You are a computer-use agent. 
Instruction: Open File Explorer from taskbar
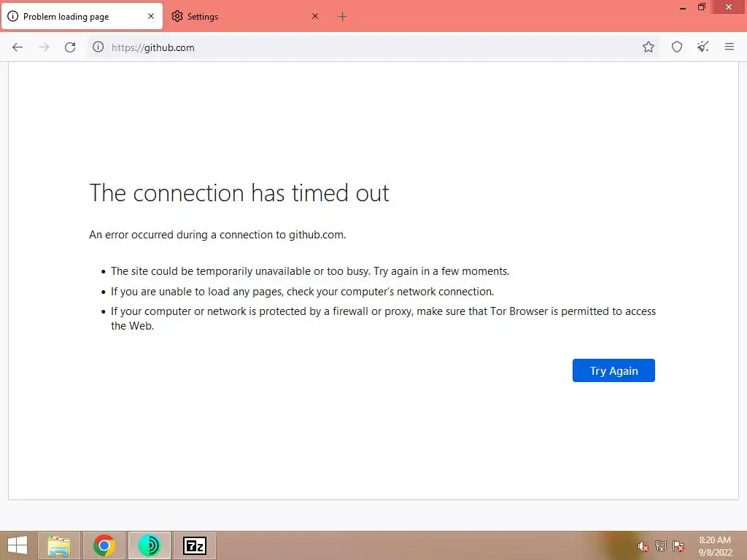coord(60,545)
